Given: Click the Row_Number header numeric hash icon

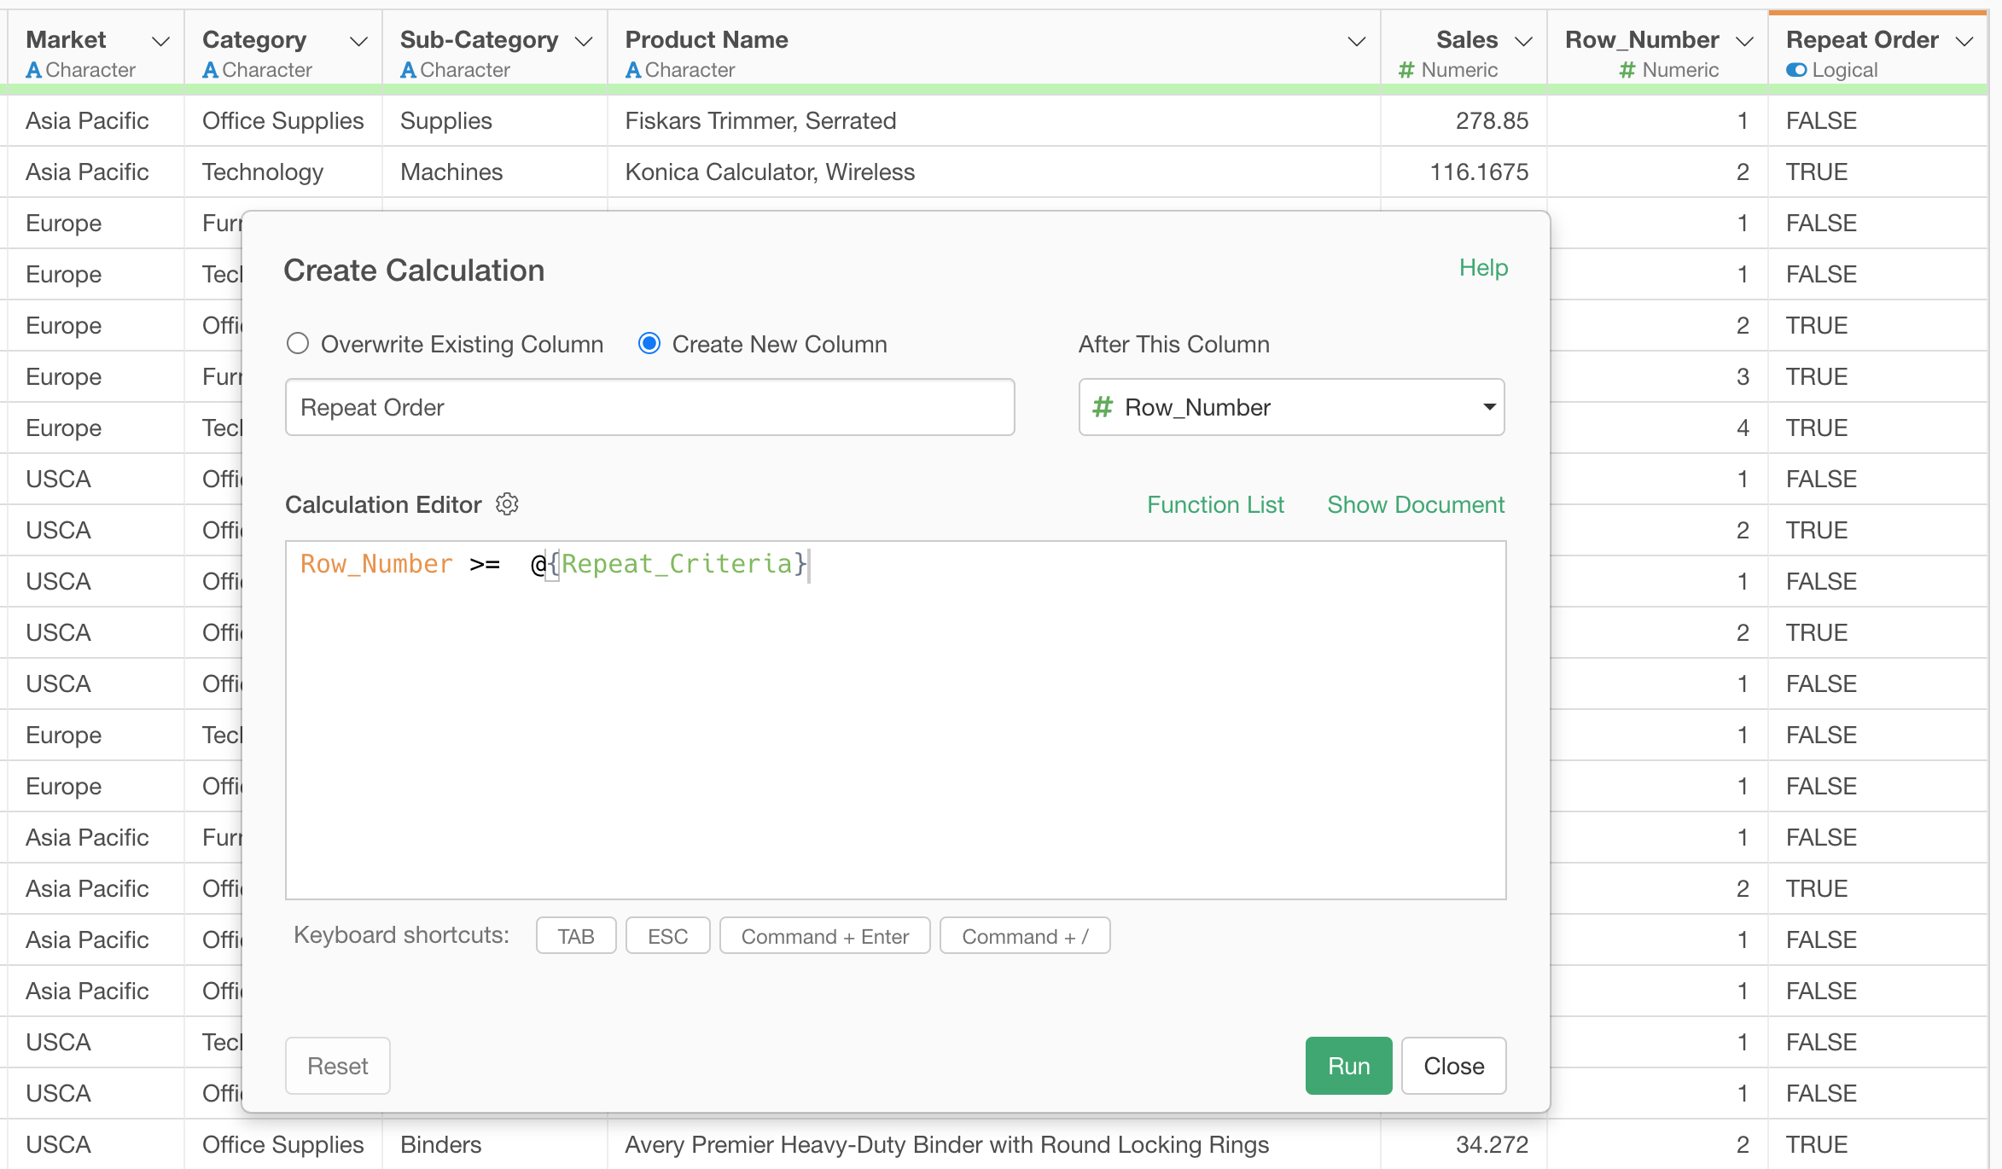Looking at the screenshot, I should pos(1627,70).
